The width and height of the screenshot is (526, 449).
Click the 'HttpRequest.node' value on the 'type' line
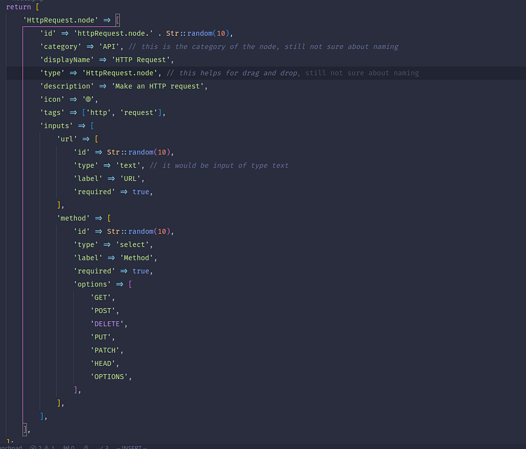[x=120, y=73]
